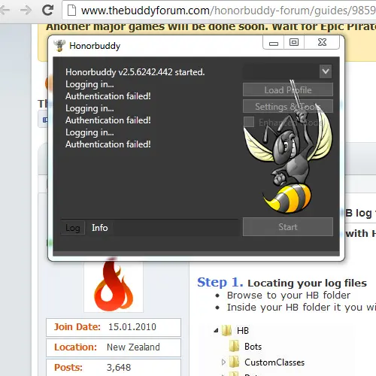Select the CustomClasses folder icon
The height and width of the screenshot is (376, 376).
point(235,362)
